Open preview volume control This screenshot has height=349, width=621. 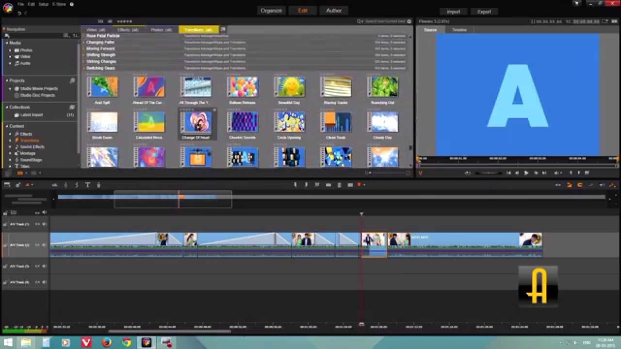pyautogui.click(x=557, y=173)
